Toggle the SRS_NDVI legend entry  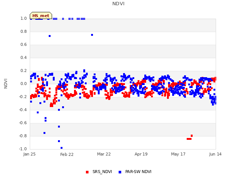point(99,172)
